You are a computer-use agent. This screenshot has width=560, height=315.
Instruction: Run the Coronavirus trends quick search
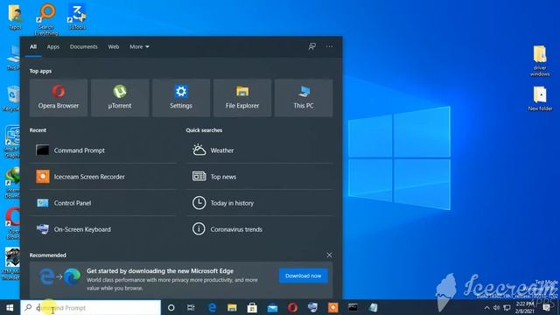coord(259,229)
